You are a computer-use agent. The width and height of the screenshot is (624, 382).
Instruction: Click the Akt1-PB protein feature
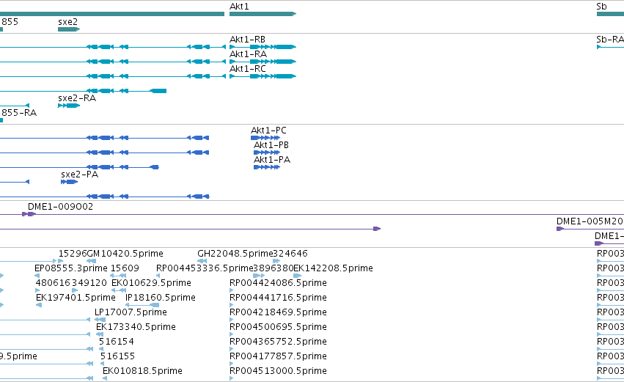click(267, 153)
